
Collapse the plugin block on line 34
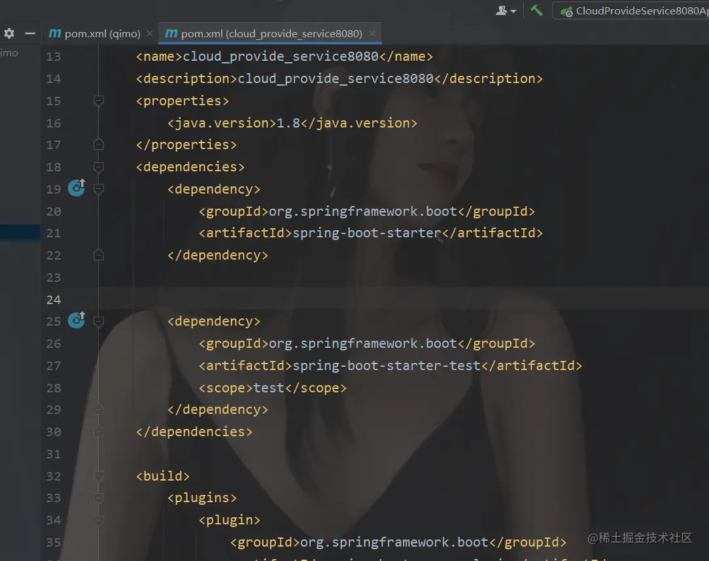coord(99,520)
